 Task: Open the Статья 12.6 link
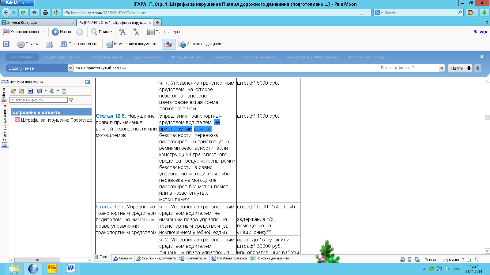click(x=111, y=116)
